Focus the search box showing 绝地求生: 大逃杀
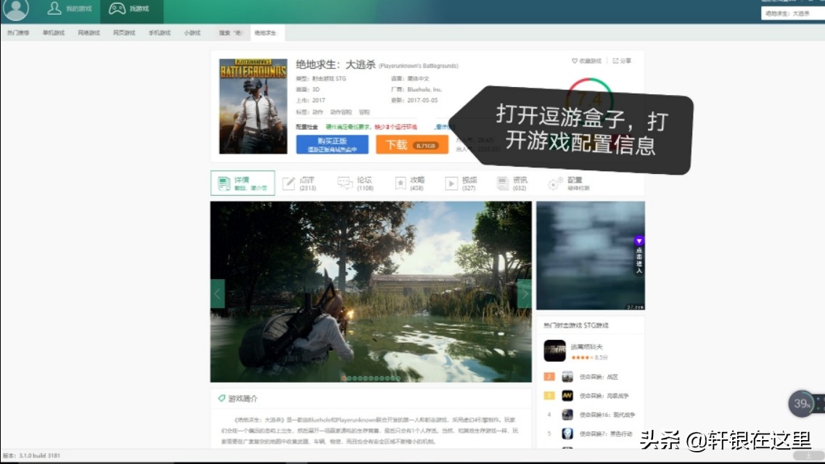 [x=792, y=14]
